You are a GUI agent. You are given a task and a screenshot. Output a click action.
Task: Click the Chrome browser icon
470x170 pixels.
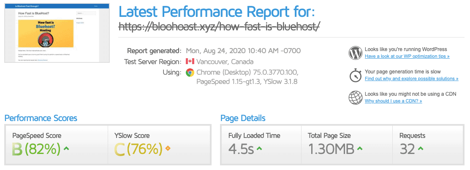click(190, 72)
